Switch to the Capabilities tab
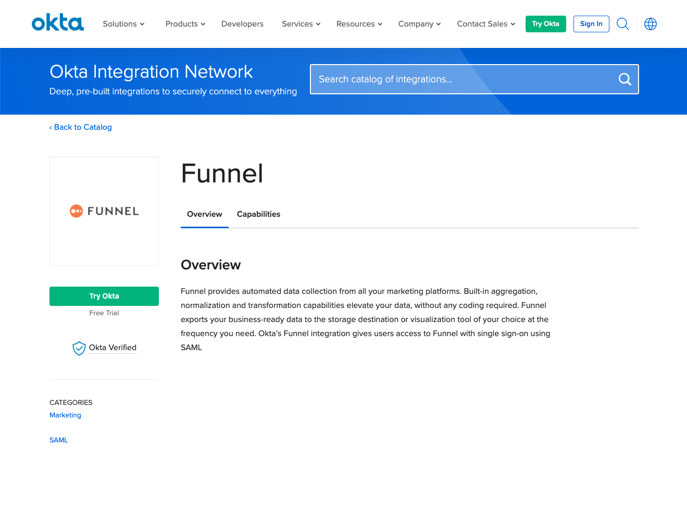The width and height of the screenshot is (687, 506). click(x=258, y=214)
